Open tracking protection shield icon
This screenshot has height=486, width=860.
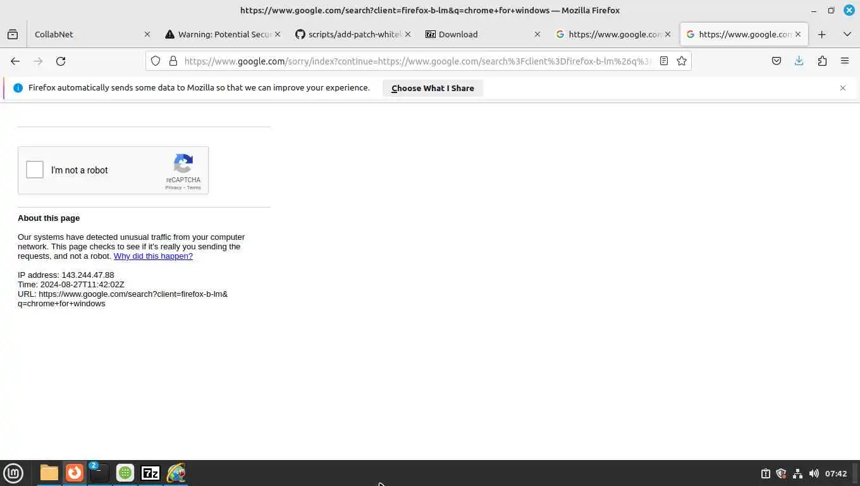156,61
